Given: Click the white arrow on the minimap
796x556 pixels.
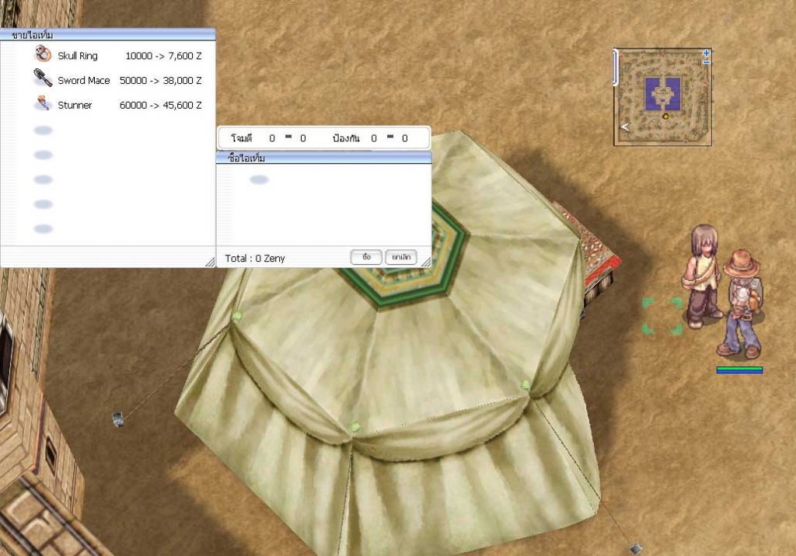Looking at the screenshot, I should tap(623, 127).
